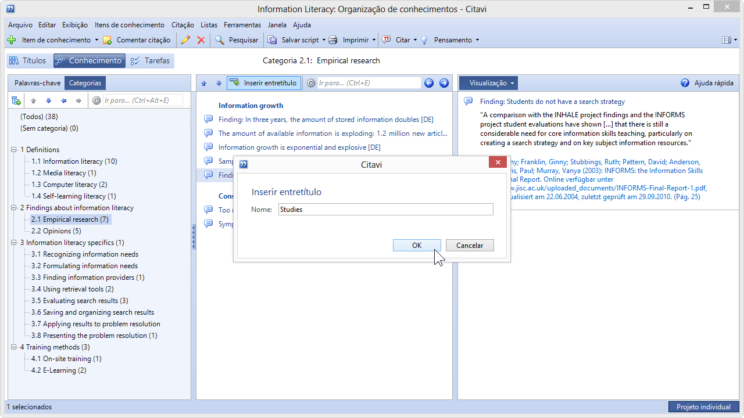Screen dimensions: 744x418
Task: Select category 3.4 Using retrieval tools (2)
Action: [72, 289]
